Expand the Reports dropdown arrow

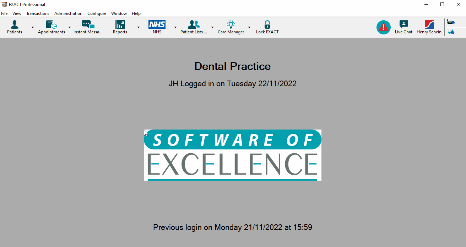(x=138, y=27)
